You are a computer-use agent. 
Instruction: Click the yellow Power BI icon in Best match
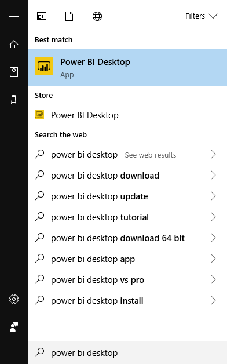coord(44,66)
